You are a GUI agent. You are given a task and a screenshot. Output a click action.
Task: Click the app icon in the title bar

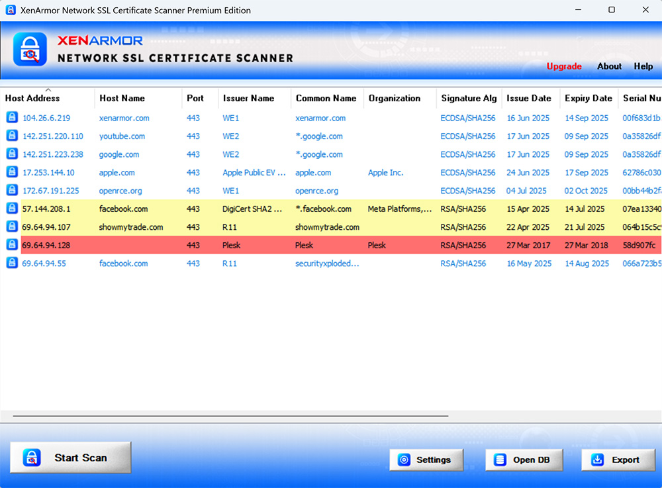click(11, 10)
